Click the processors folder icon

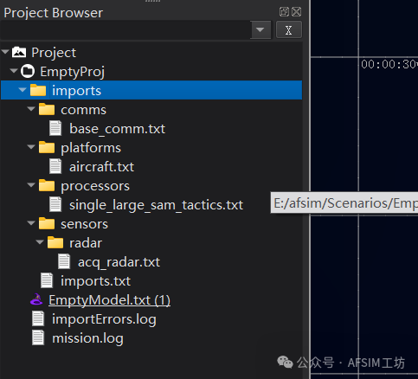(47, 185)
